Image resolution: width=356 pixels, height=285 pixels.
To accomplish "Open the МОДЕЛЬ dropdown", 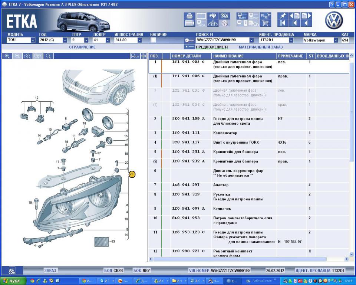I will point(33,40).
